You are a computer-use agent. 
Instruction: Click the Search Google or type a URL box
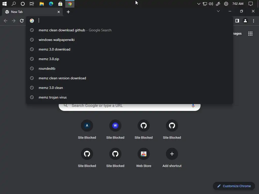(130, 107)
